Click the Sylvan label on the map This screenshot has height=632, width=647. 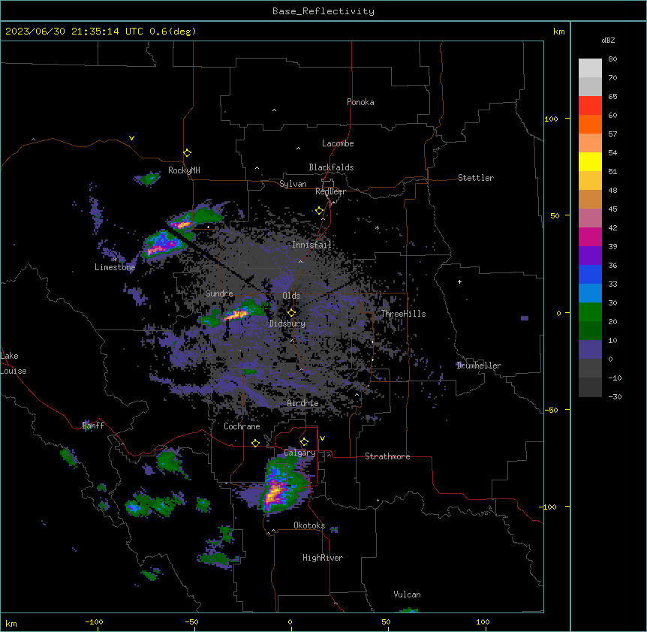[x=293, y=184]
